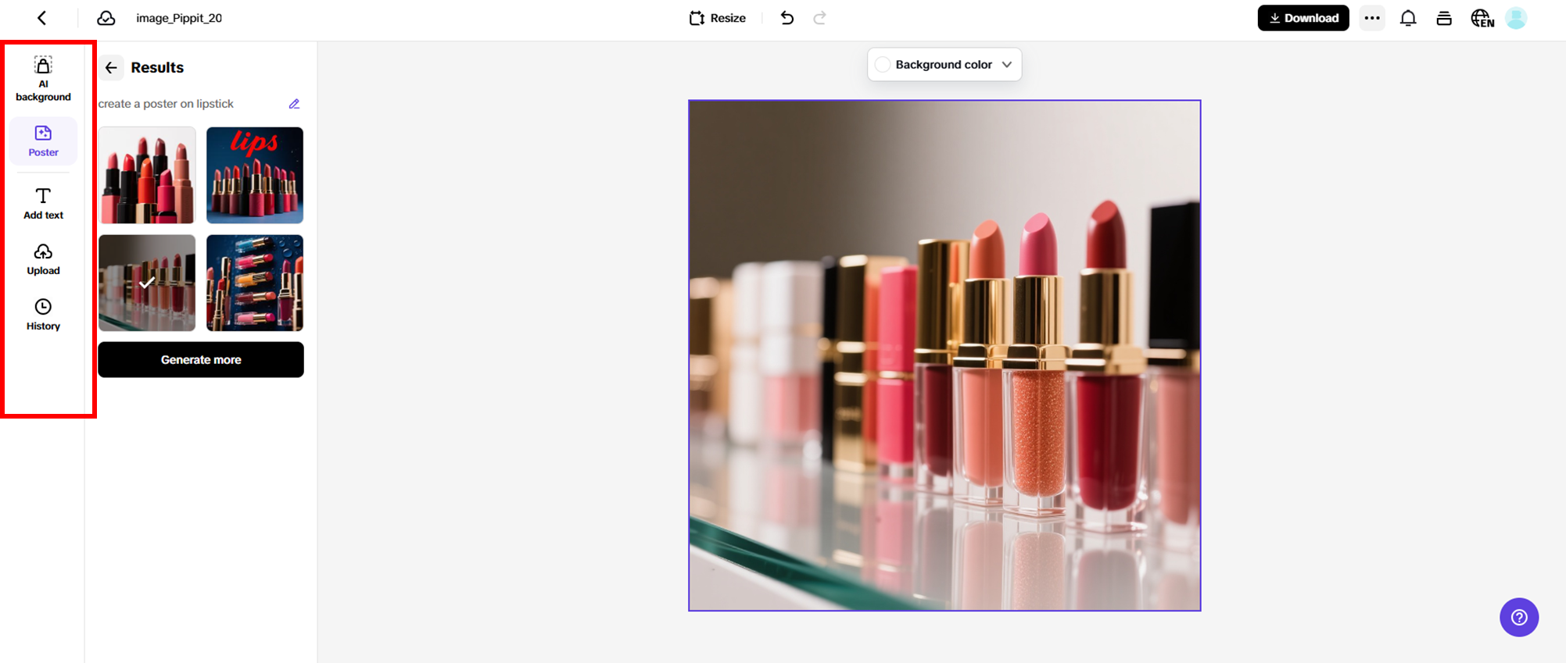
Task: Click the white background color swatch
Action: (x=883, y=65)
